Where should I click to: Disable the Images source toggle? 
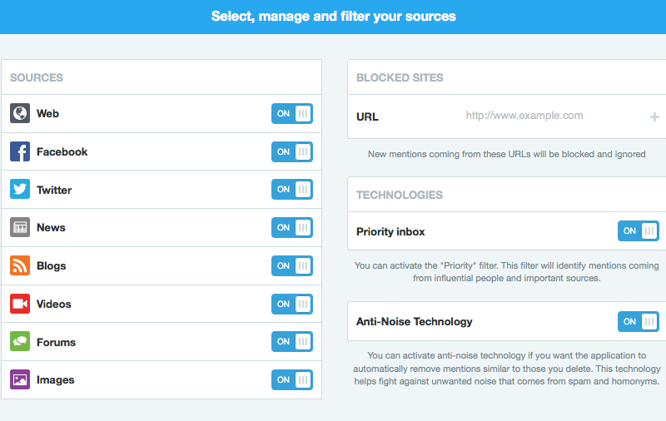(x=292, y=379)
